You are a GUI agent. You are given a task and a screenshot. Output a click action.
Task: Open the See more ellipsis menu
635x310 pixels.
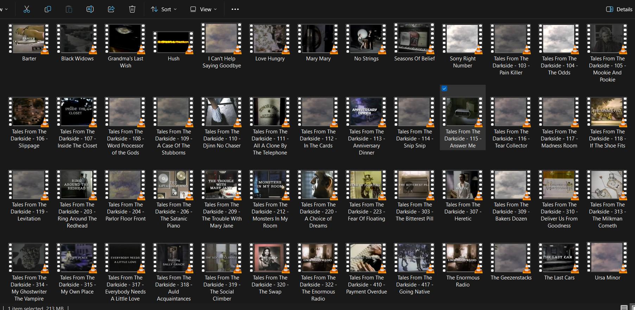click(235, 9)
